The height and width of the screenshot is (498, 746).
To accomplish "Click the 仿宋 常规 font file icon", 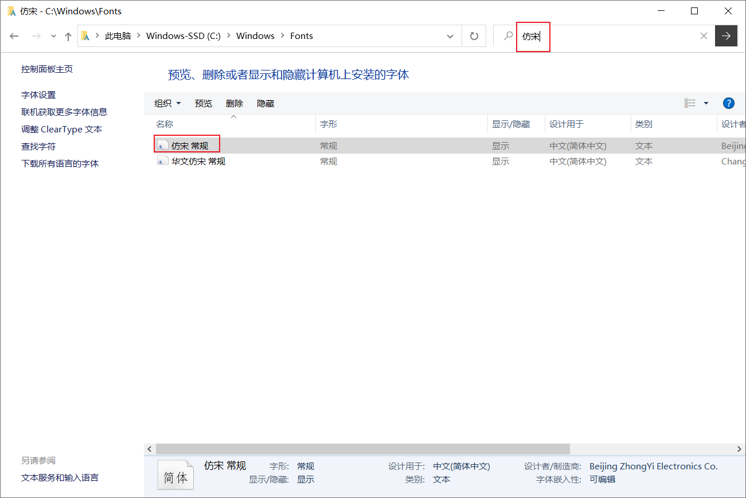I will [162, 145].
